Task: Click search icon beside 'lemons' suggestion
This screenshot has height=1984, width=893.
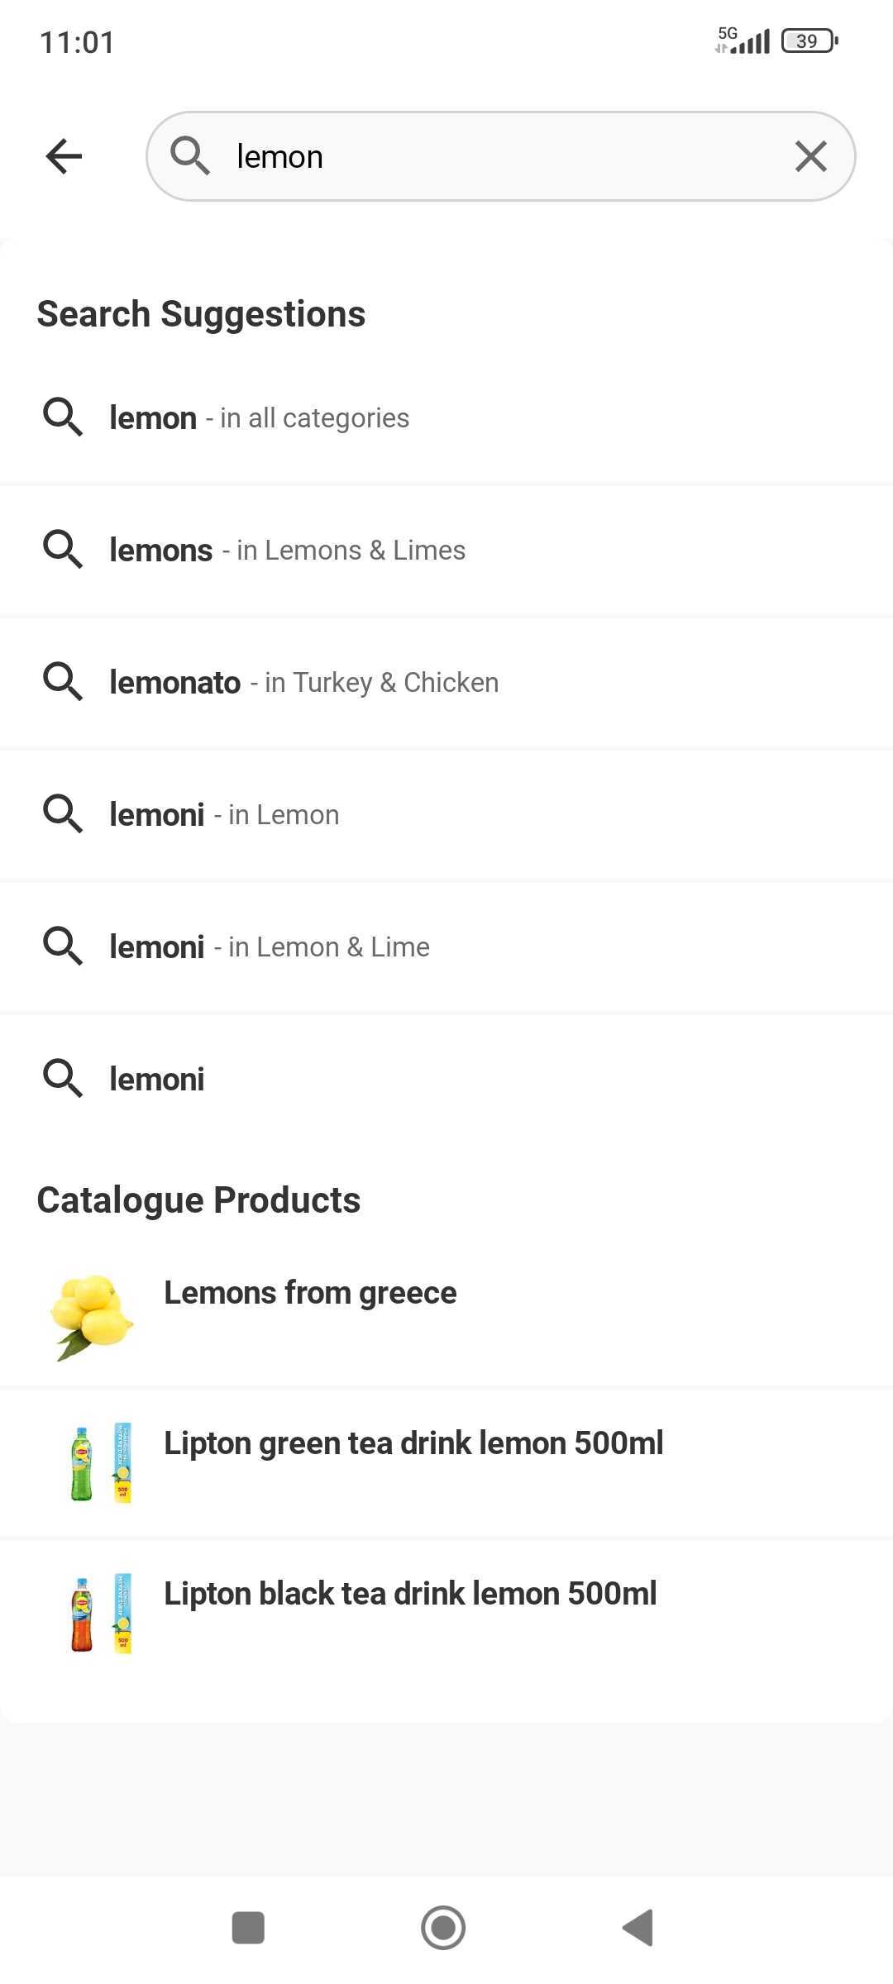Action: coord(63,549)
